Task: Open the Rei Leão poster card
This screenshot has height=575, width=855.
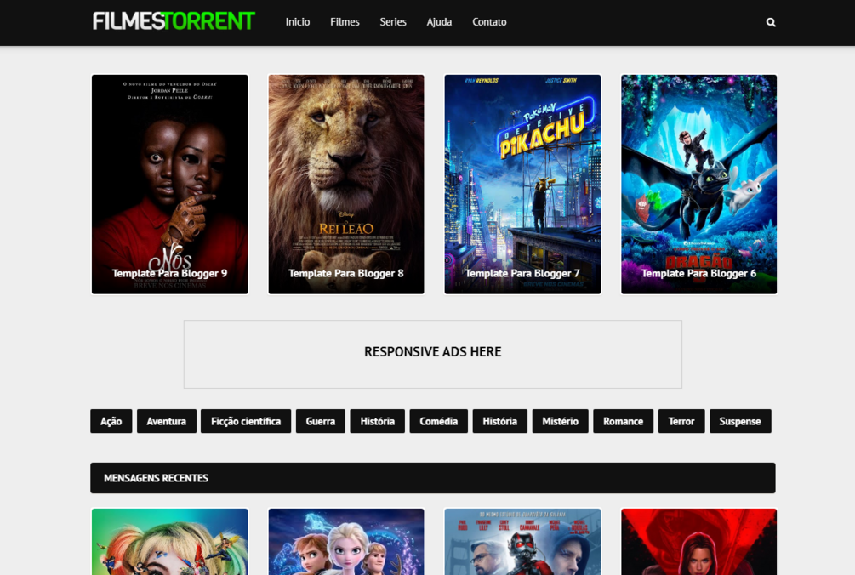Action: pyautogui.click(x=346, y=185)
